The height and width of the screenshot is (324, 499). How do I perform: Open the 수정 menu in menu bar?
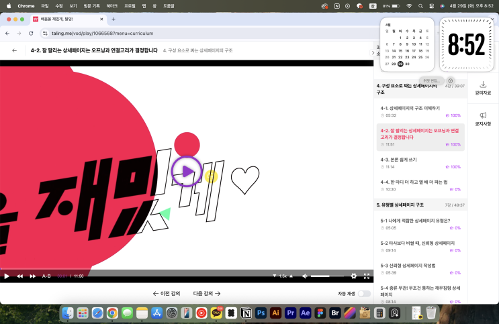59,6
